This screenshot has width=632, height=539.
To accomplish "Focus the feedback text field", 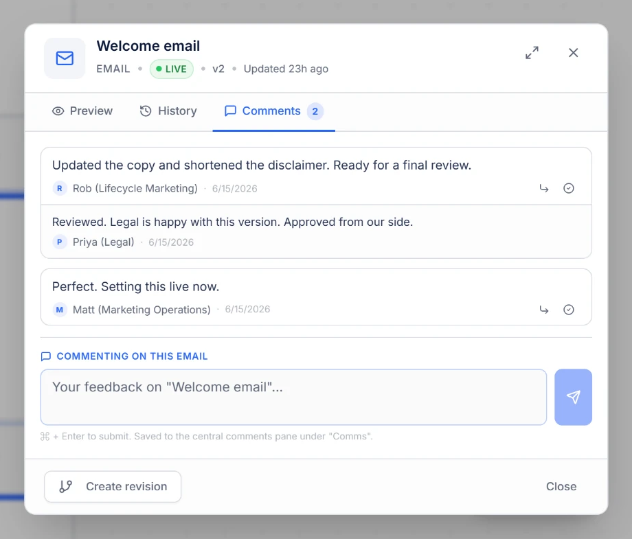I will 293,397.
